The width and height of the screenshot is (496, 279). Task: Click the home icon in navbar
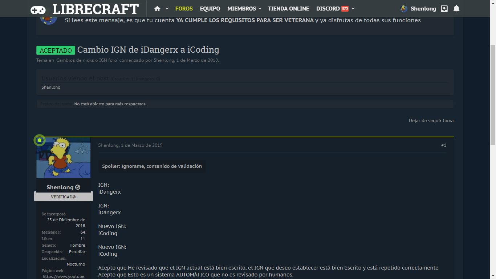(157, 8)
